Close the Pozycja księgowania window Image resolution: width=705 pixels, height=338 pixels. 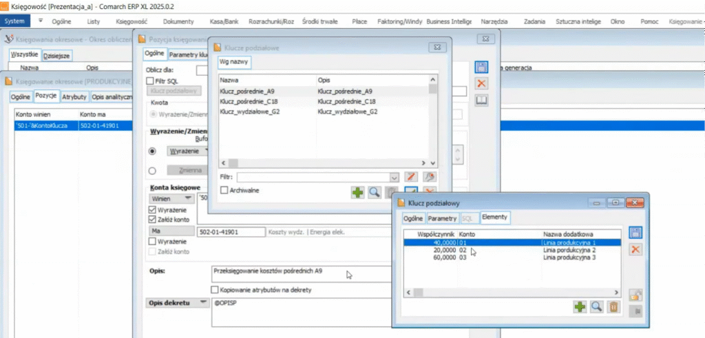pos(485,39)
